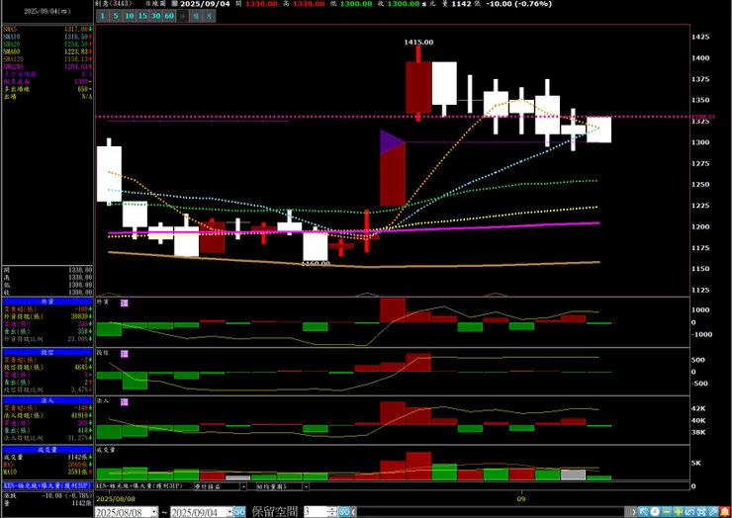Select the daily (日) chart button

pyautogui.click(x=183, y=16)
